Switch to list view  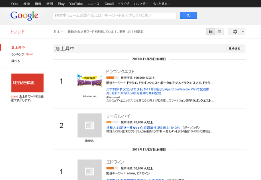point(211,32)
